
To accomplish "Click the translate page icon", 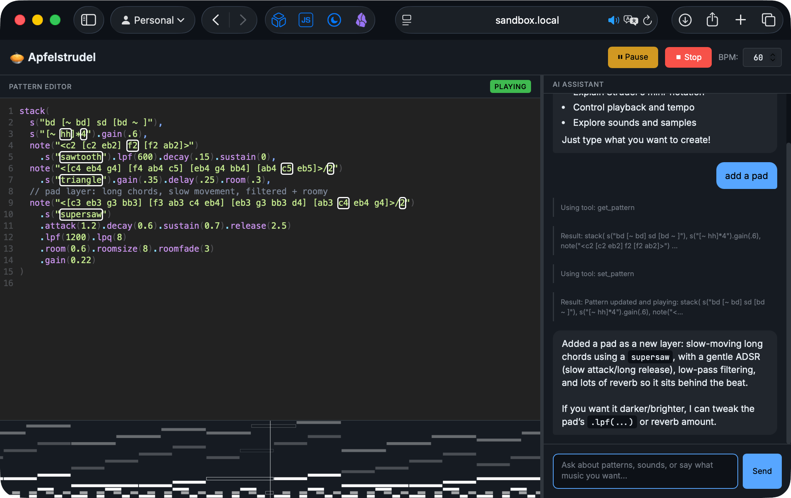I will pos(630,20).
